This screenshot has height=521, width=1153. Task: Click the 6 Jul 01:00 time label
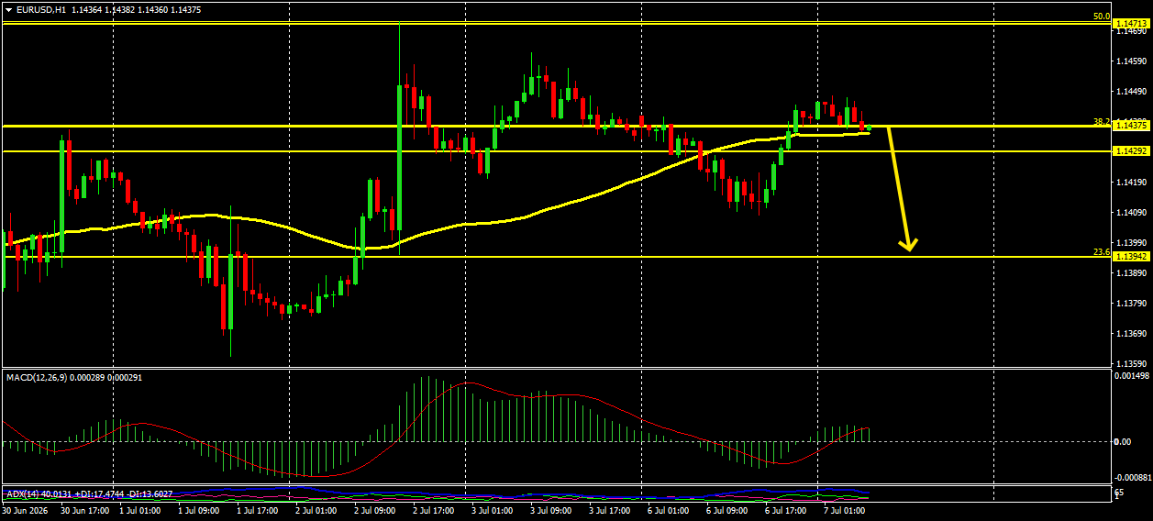click(x=670, y=509)
